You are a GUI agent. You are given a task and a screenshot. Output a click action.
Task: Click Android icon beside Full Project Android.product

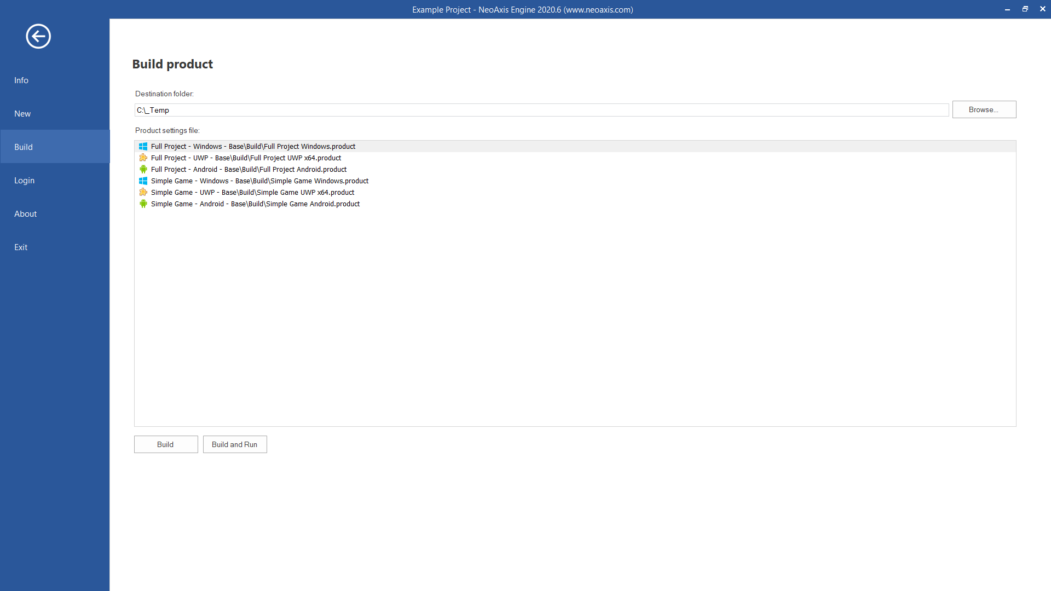pos(143,170)
